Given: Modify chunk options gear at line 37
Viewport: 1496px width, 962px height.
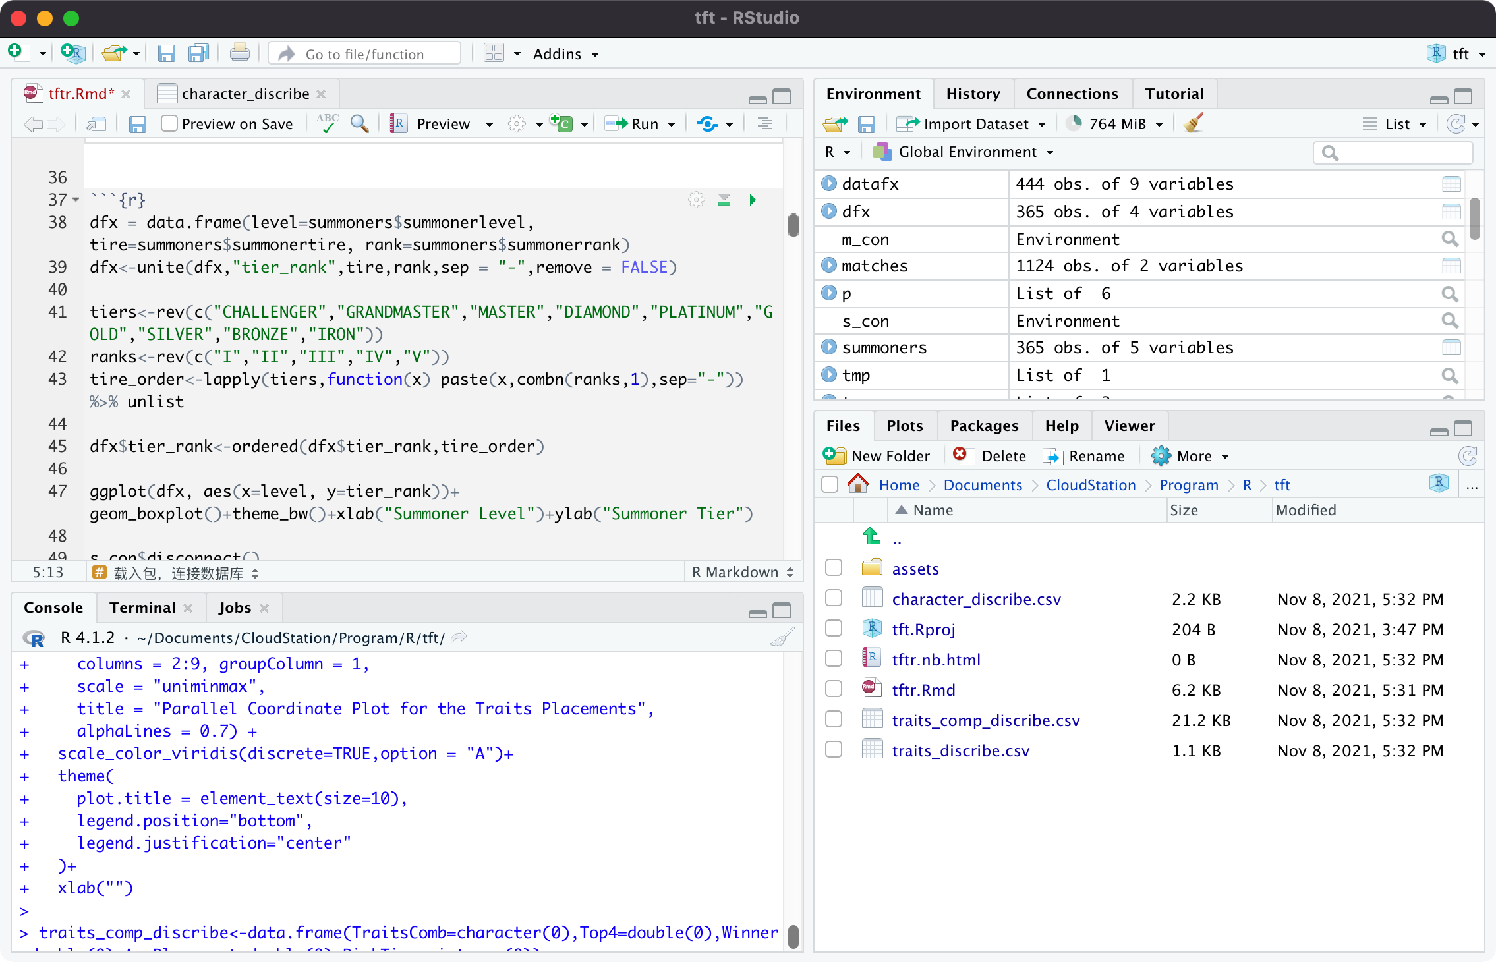Looking at the screenshot, I should (x=697, y=200).
